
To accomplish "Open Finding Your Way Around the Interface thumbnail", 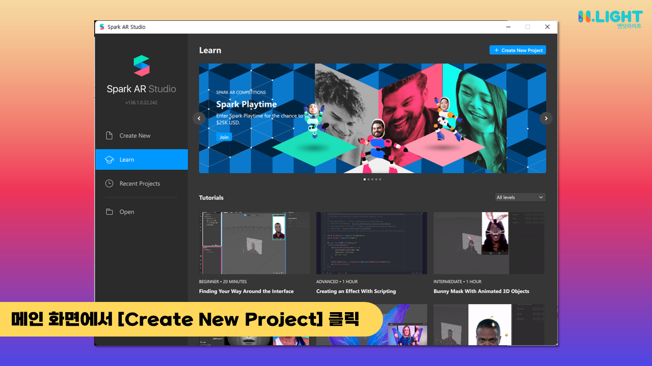I will point(254,243).
